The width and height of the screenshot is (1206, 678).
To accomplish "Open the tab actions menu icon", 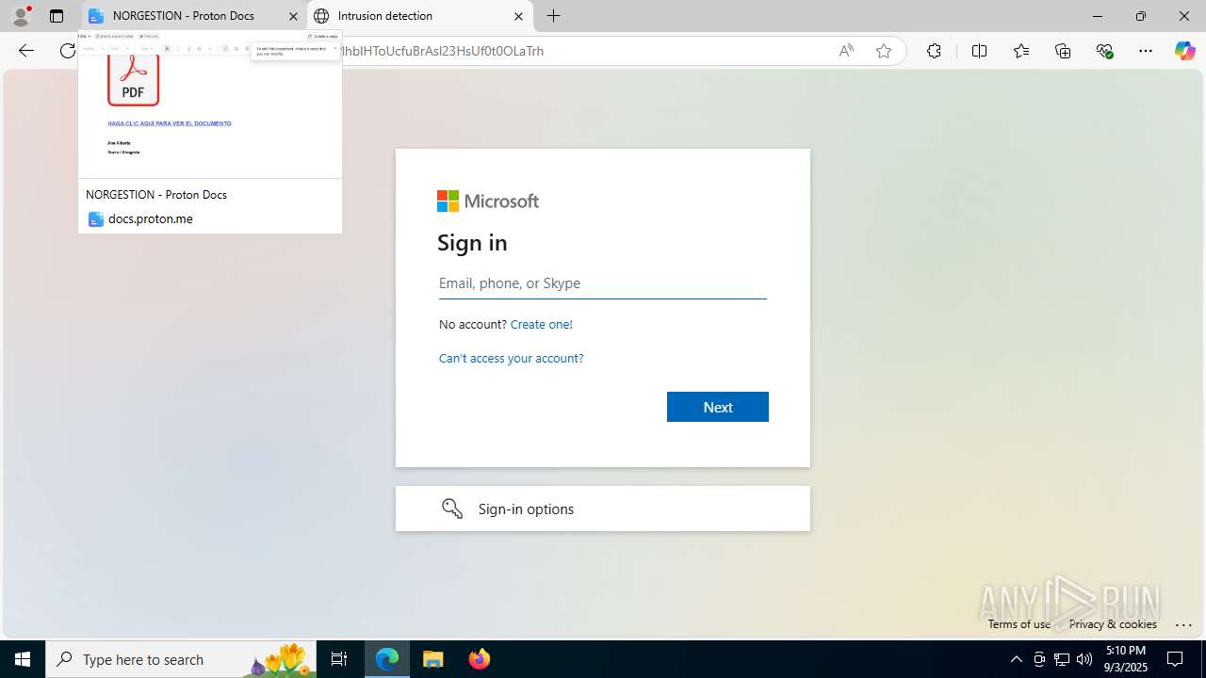I will [57, 16].
